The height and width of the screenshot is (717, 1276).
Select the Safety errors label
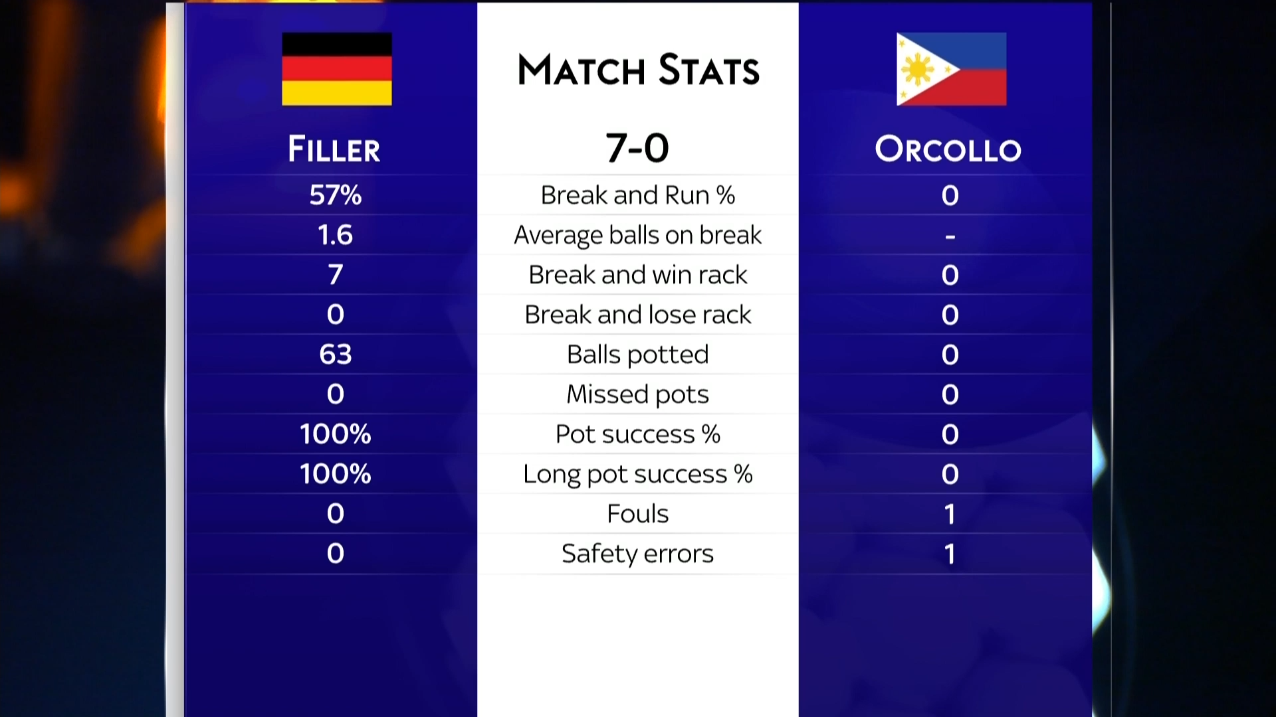click(x=637, y=554)
